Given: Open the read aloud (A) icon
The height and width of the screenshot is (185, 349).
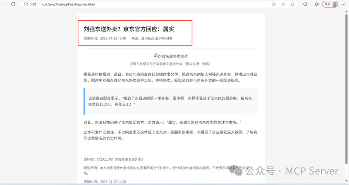Looking at the screenshot, I should click(x=283, y=4).
